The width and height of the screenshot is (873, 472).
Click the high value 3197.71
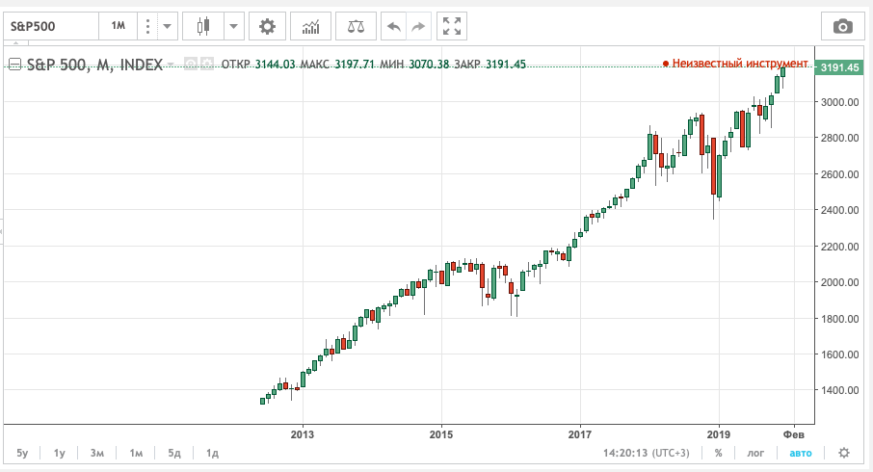pyautogui.click(x=354, y=64)
